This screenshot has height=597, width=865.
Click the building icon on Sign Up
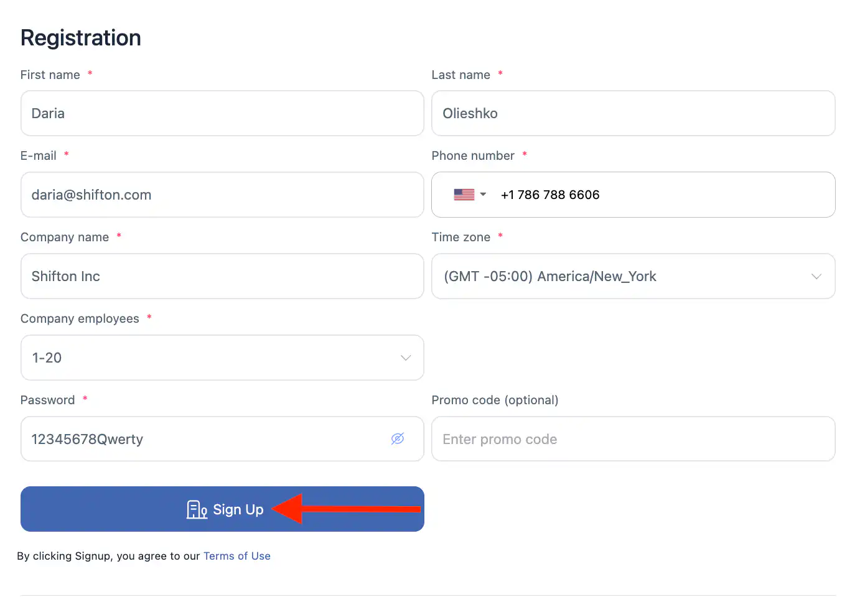197,510
